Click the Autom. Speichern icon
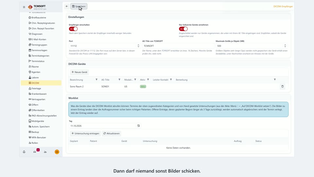 (x=30, y=127)
